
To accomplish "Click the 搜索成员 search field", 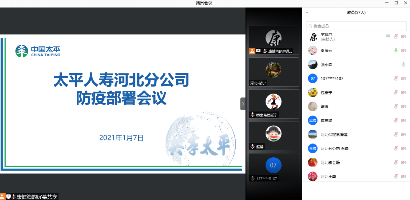I will [356, 26].
